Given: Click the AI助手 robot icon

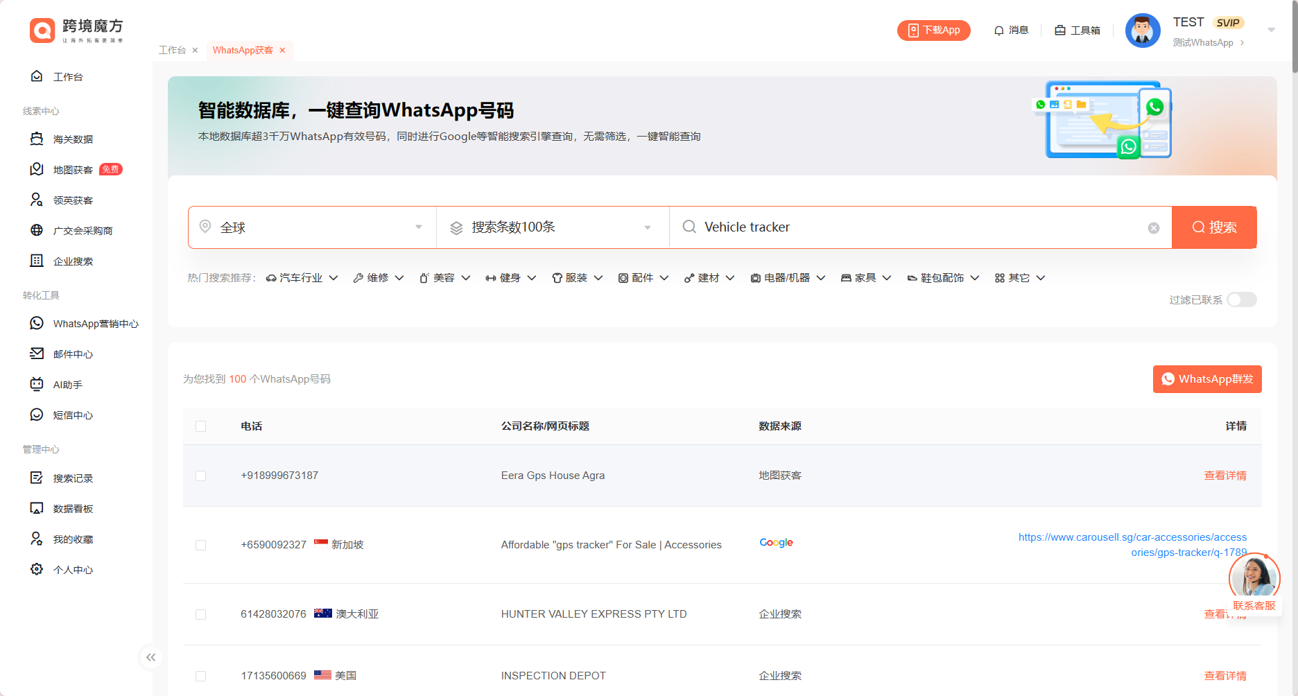Looking at the screenshot, I should coord(37,384).
